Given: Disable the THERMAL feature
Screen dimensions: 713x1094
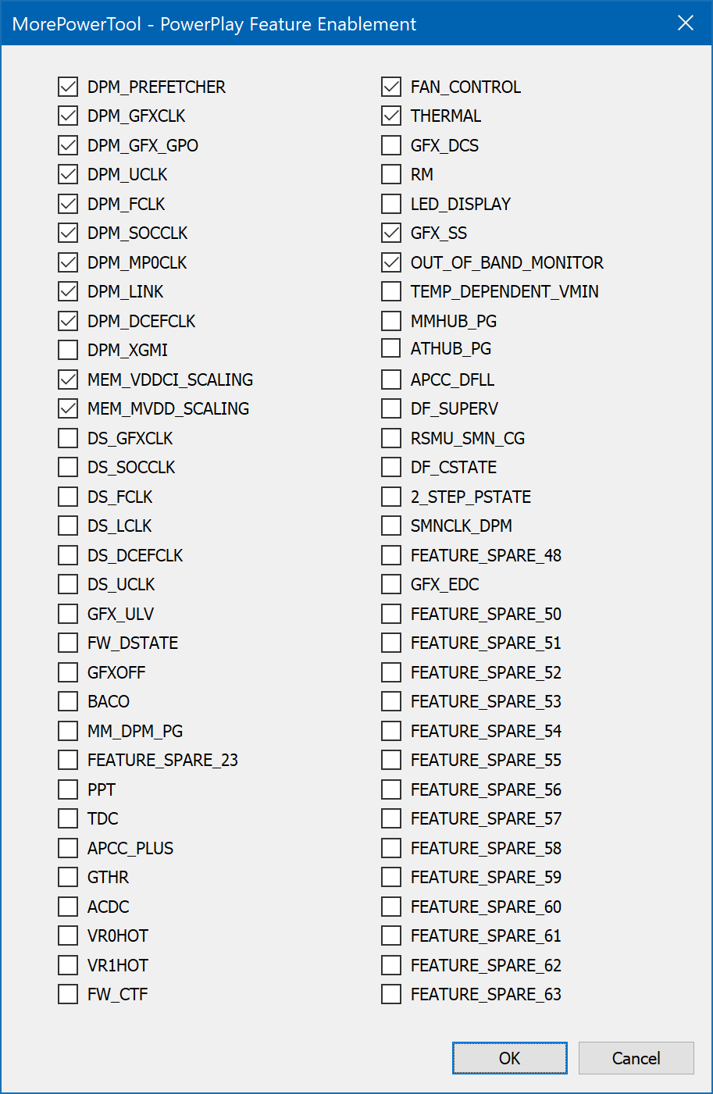Looking at the screenshot, I should [x=391, y=116].
